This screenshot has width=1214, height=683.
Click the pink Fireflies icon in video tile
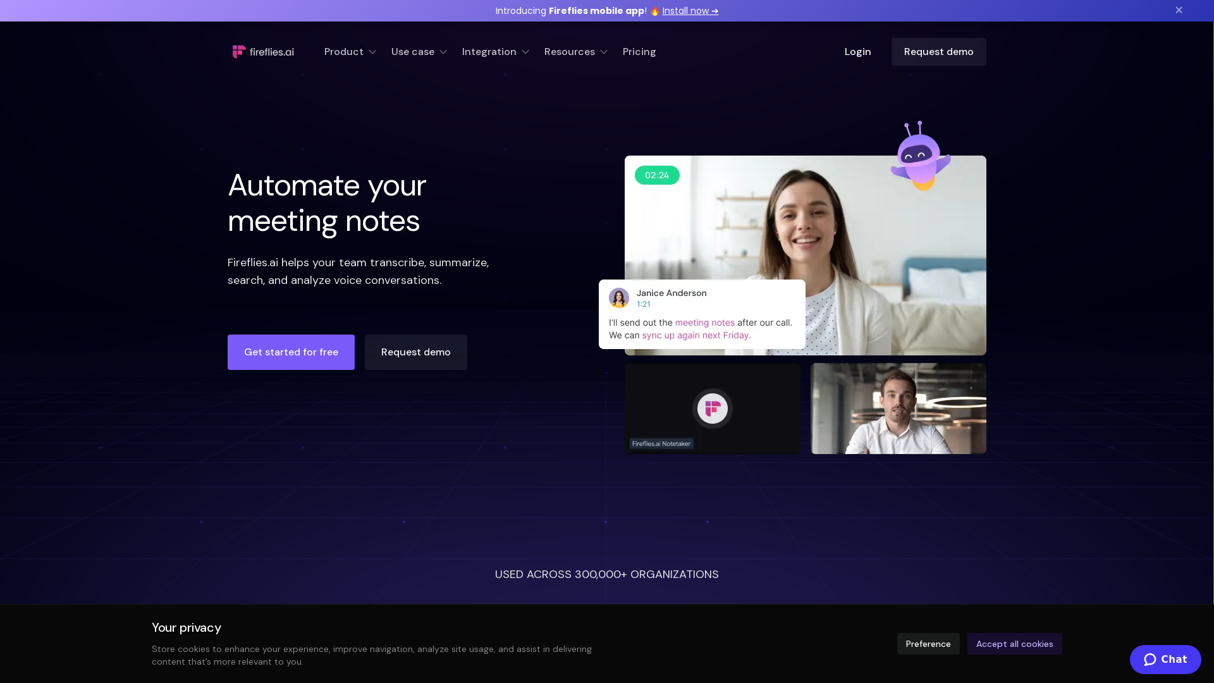(x=712, y=409)
